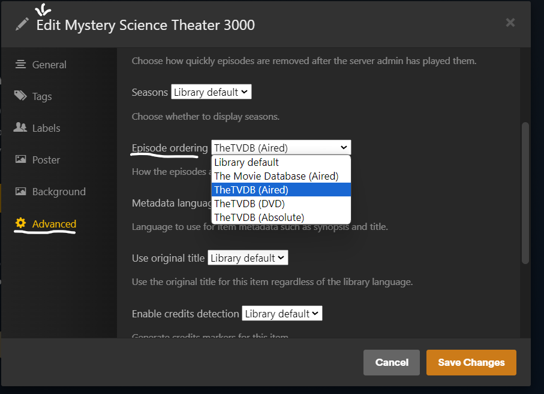Select TheTVDB (Absolute) from the list
544x394 pixels.
pyautogui.click(x=259, y=217)
